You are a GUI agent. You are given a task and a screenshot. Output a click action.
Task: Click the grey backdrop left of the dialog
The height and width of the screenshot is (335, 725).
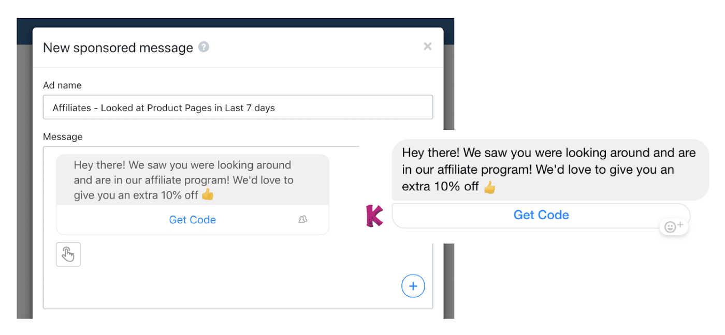coord(24,181)
